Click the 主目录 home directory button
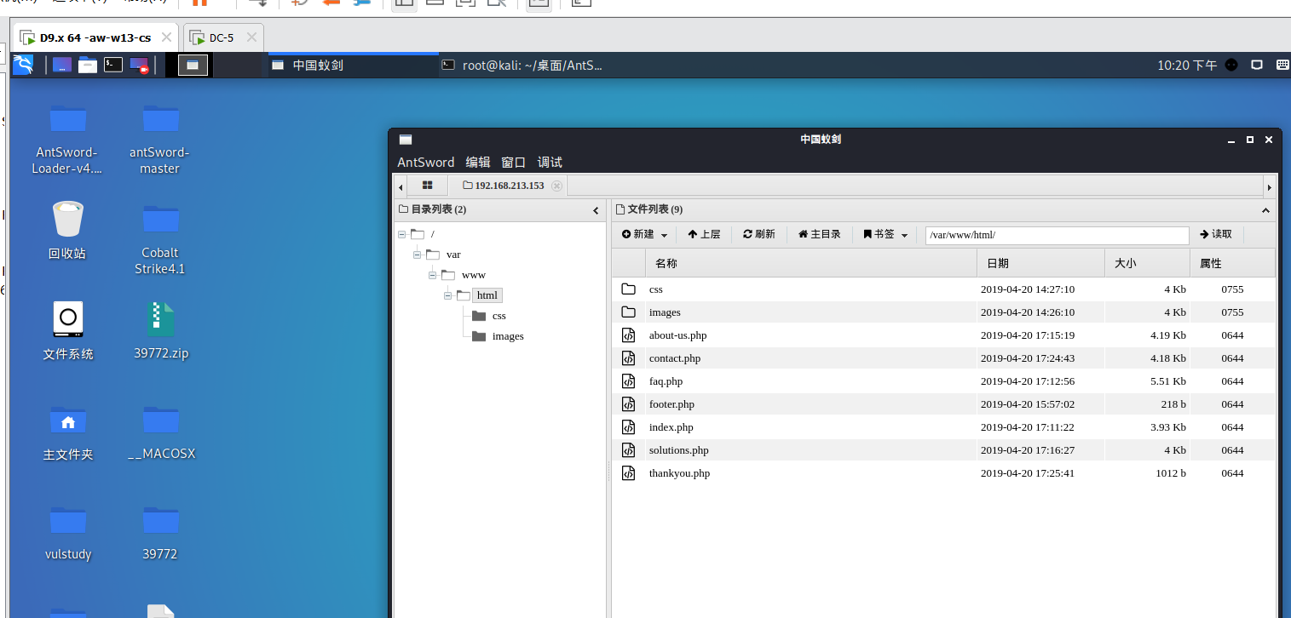Viewport: 1291px width, 618px height. click(819, 234)
